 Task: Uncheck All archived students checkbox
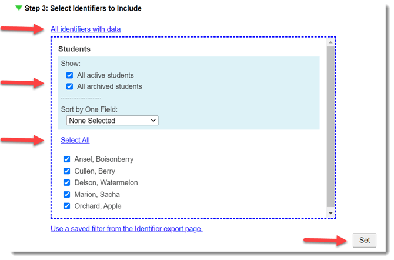(70, 86)
